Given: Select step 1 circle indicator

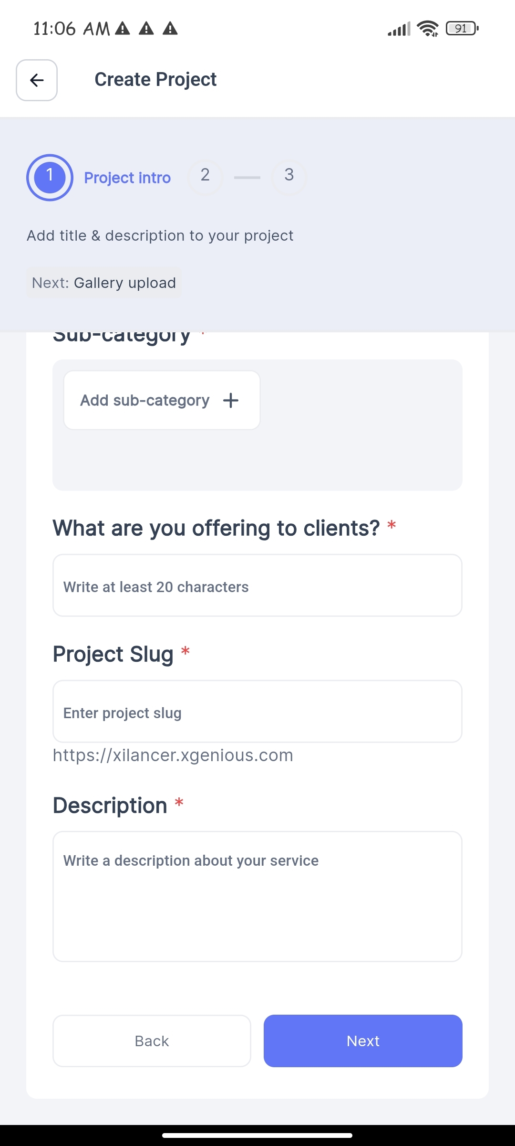Looking at the screenshot, I should click(x=50, y=178).
